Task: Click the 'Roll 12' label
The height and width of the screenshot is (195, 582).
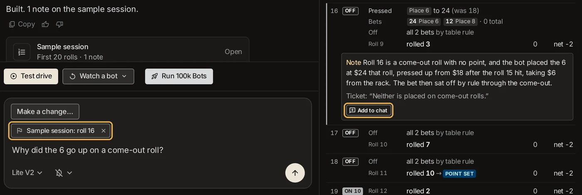Action: point(378,191)
